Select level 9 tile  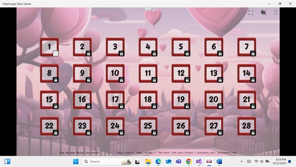click(82, 73)
